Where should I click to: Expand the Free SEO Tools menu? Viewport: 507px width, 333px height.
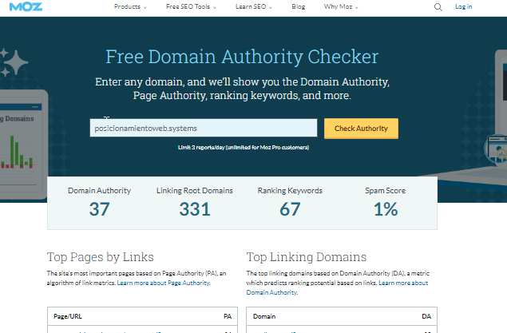tap(191, 7)
